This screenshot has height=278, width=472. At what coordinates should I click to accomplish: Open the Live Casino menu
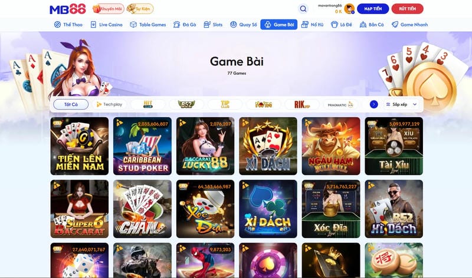click(107, 25)
